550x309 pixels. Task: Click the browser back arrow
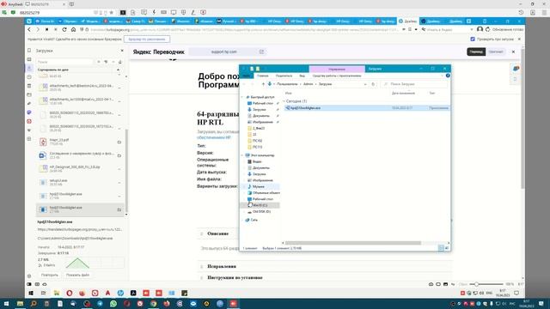click(x=29, y=30)
